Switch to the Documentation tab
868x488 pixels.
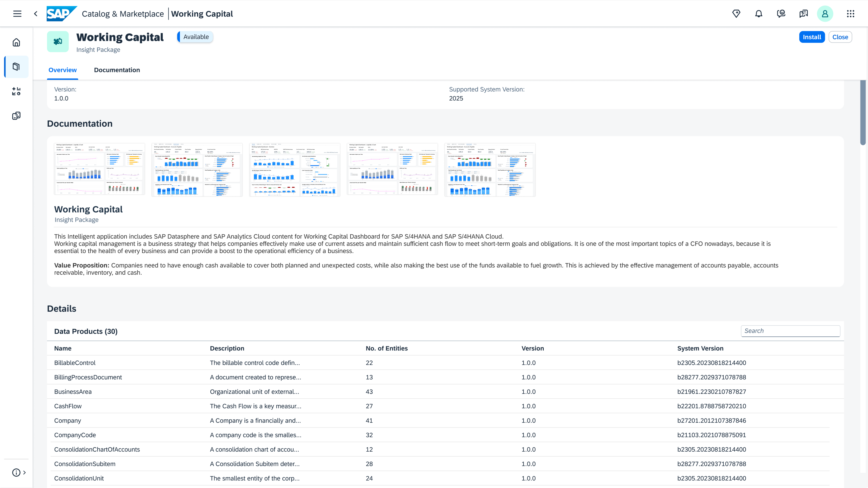[117, 70]
